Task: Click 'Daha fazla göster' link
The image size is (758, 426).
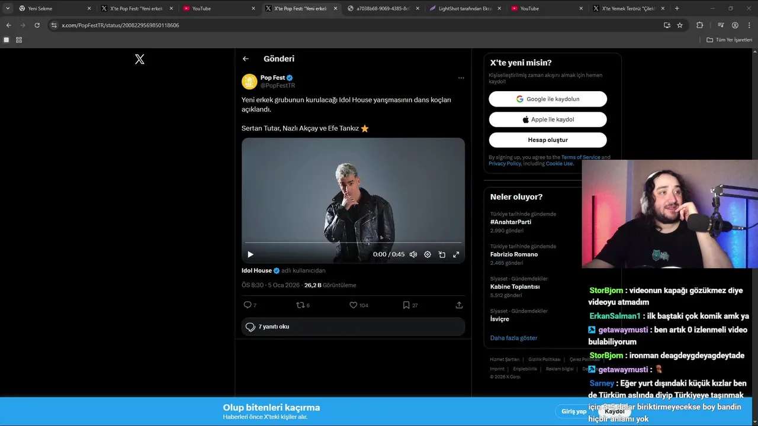Action: coord(513,338)
